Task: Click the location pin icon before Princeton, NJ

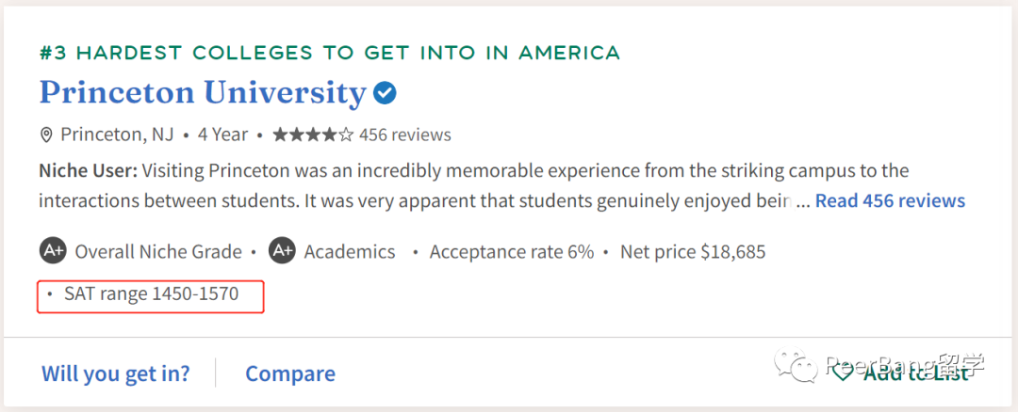Action: (46, 135)
